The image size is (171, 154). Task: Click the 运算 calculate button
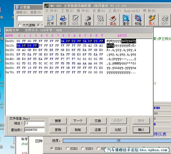pos(98,130)
